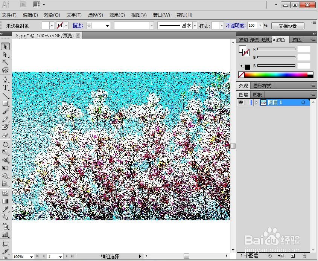Select the Symbol Sprayer tool

click(5, 226)
